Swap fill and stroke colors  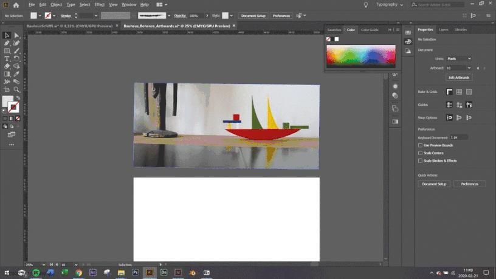click(18, 98)
